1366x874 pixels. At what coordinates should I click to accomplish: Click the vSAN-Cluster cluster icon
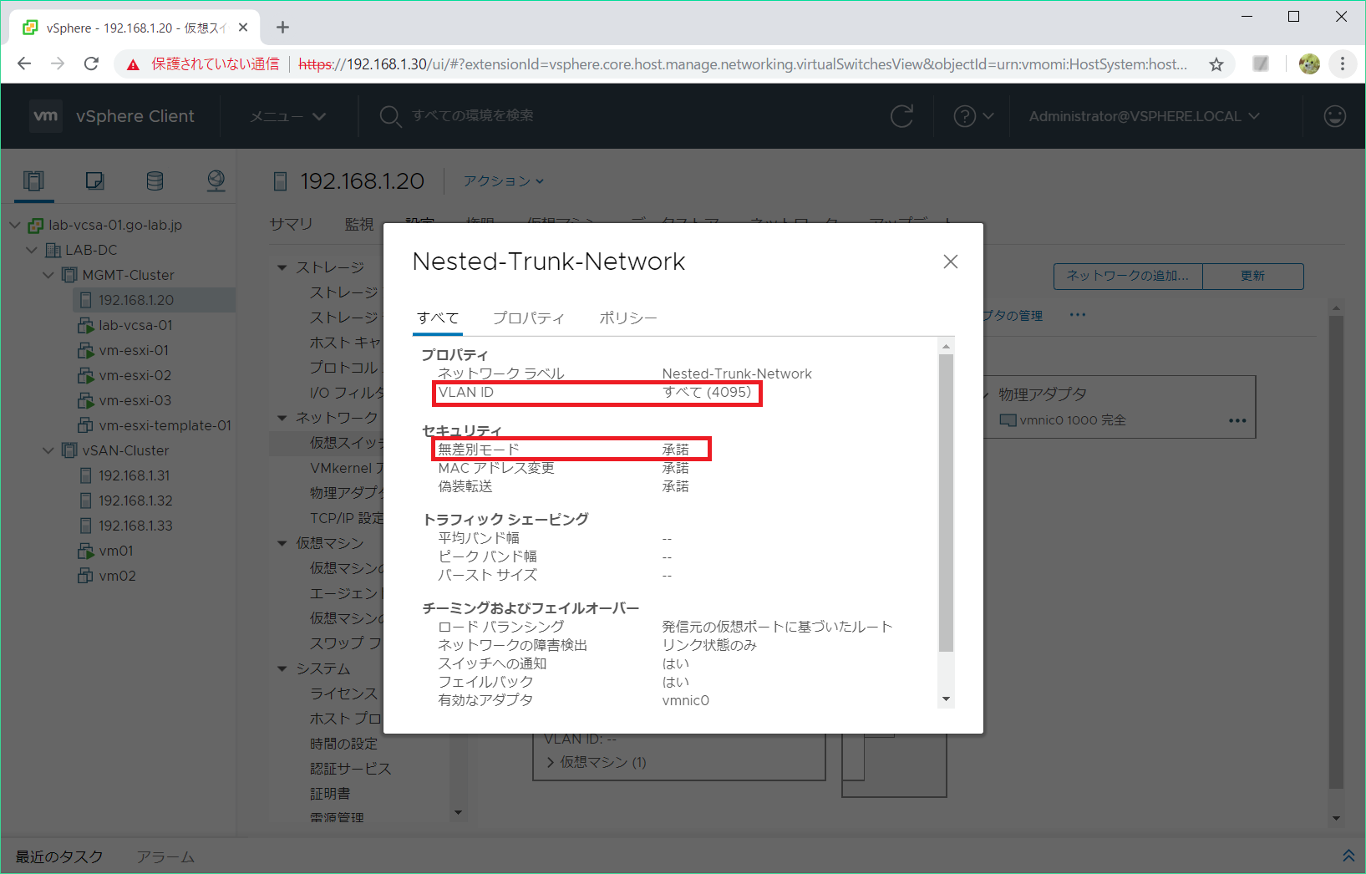click(x=69, y=450)
